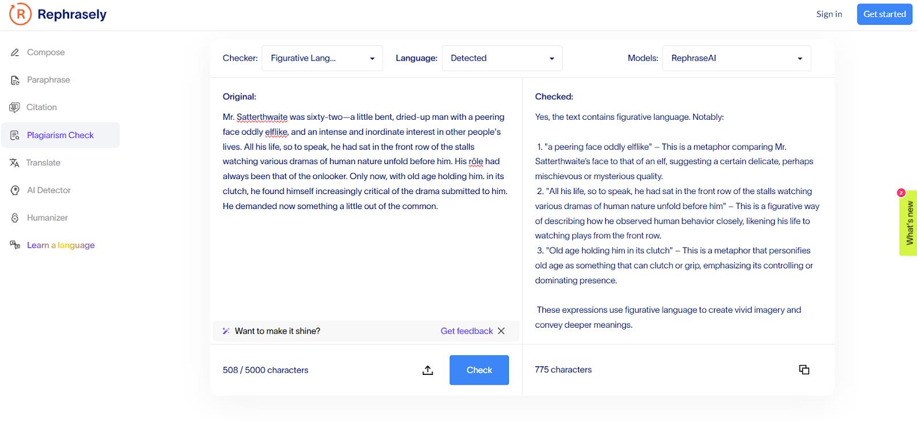The height and width of the screenshot is (421, 917).
Task: Click the Sign in link
Action: pyautogui.click(x=829, y=14)
